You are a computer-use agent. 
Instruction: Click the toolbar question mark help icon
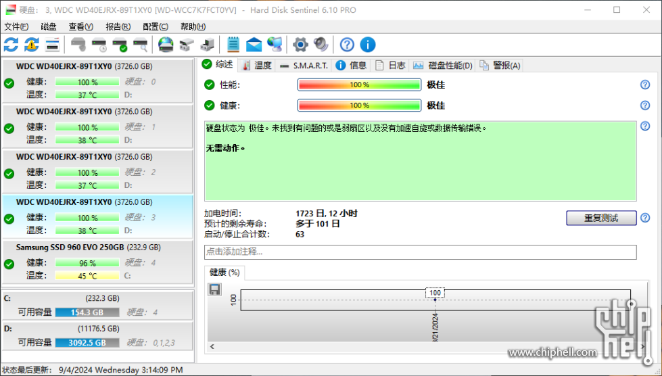click(347, 45)
